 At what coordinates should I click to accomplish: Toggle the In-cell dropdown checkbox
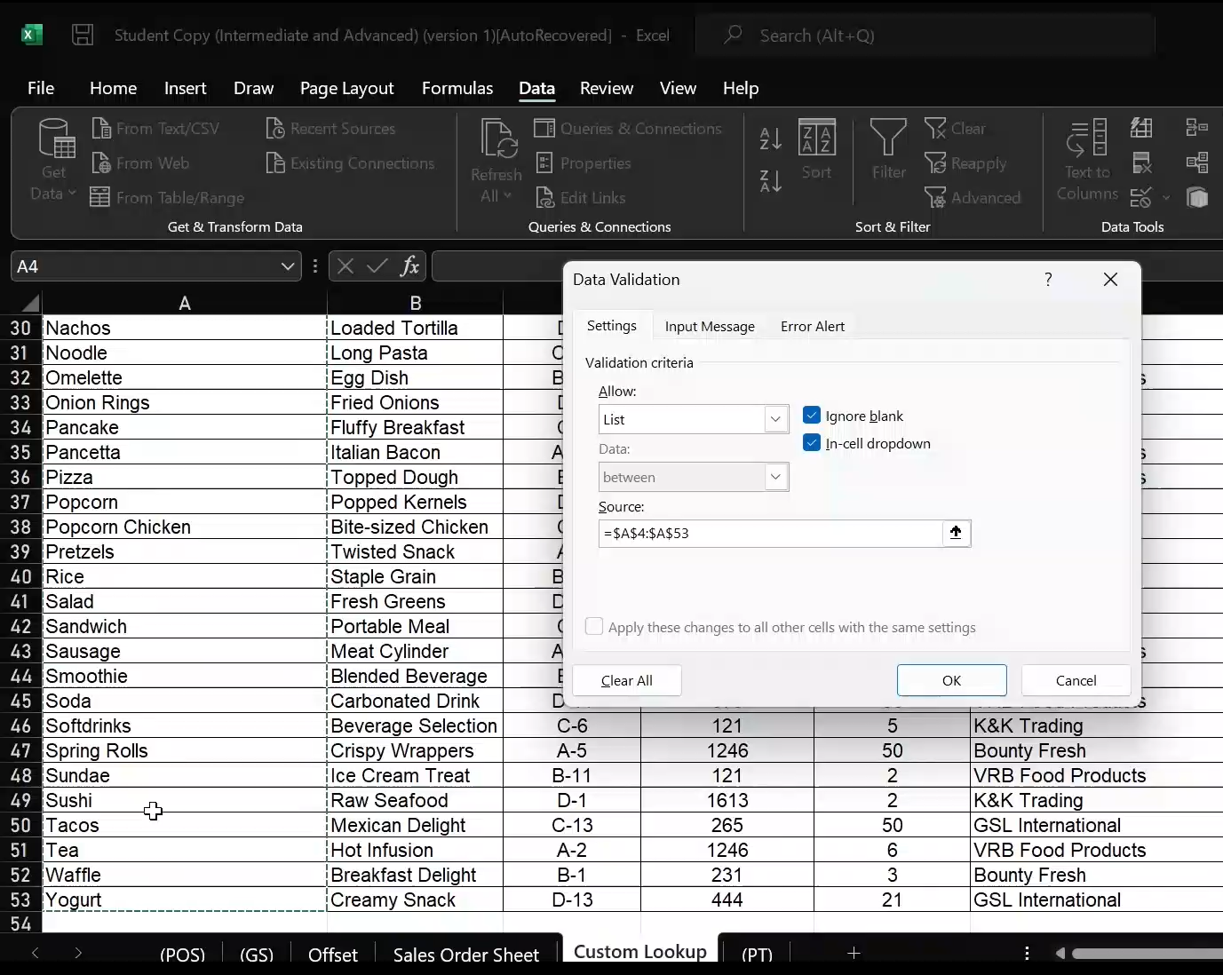point(812,443)
